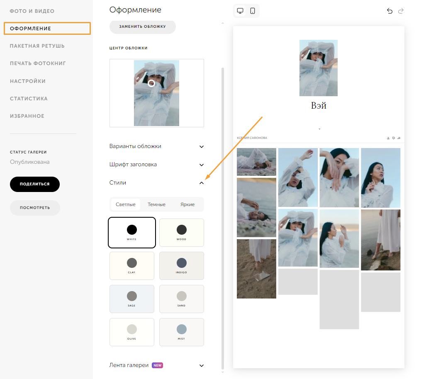Choose the Indigo style swatch
The image size is (421, 379).
click(x=182, y=266)
